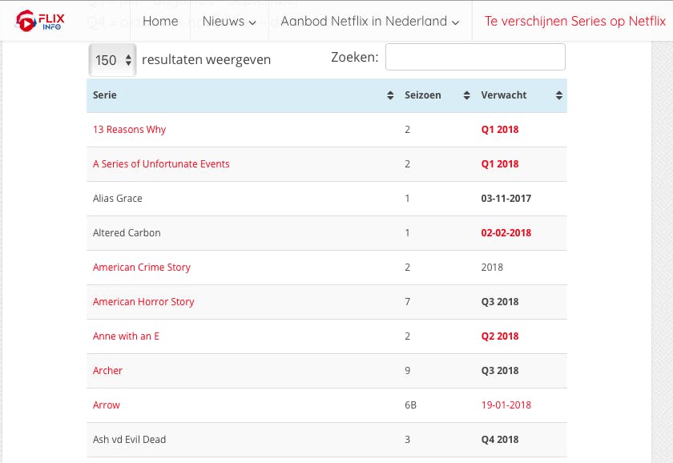Select the Alias Grace row
This screenshot has height=463, width=673.
tap(118, 199)
